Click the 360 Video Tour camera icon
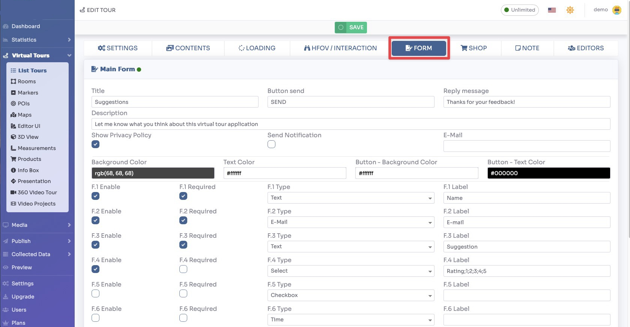 tap(14, 192)
